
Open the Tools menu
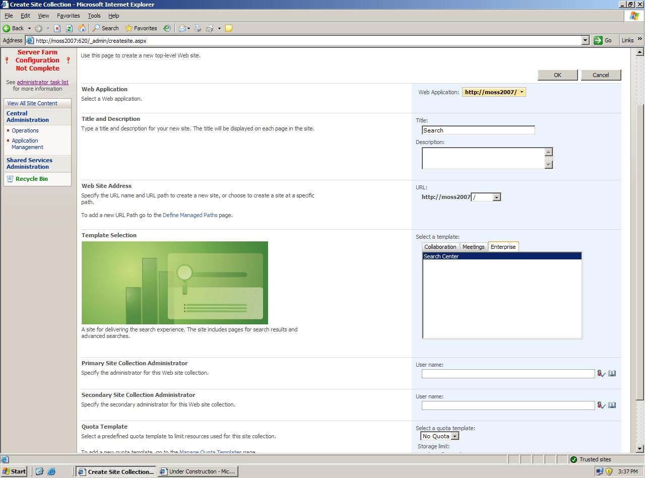(94, 16)
